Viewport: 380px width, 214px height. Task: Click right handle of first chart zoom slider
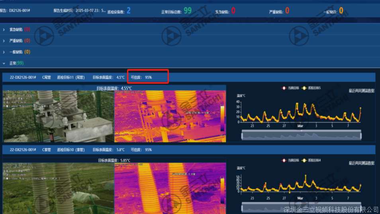[361, 135]
